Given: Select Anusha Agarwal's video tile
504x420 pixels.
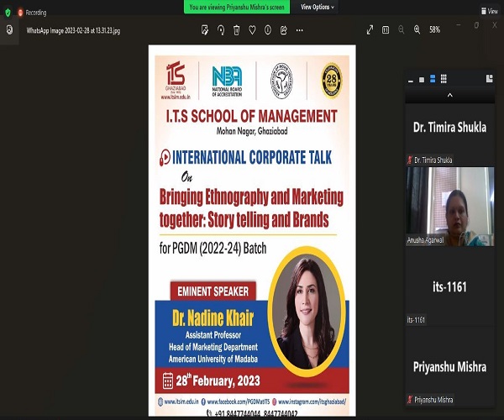Looking at the screenshot, I should tap(449, 207).
